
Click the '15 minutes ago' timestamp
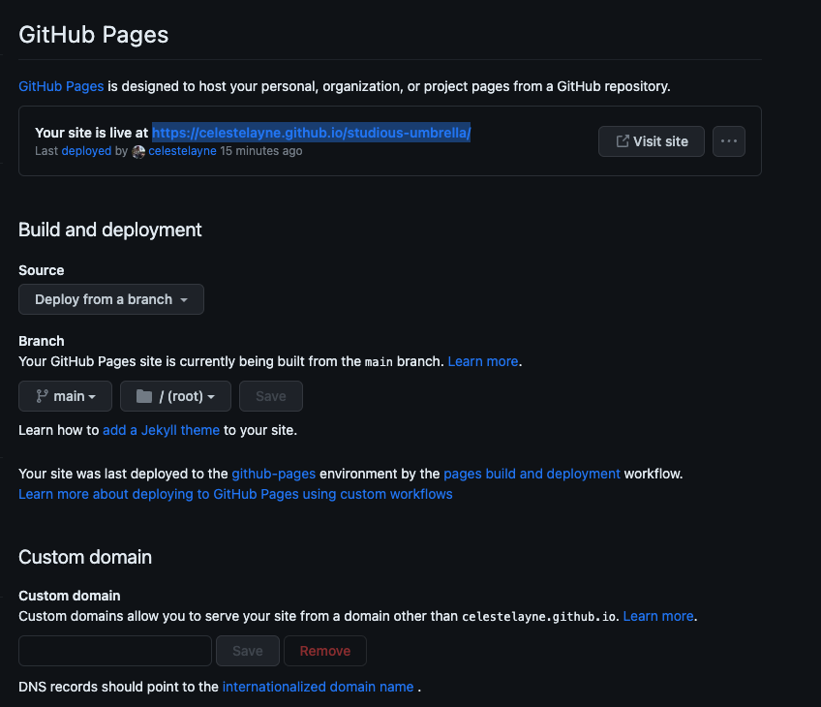pos(261,151)
